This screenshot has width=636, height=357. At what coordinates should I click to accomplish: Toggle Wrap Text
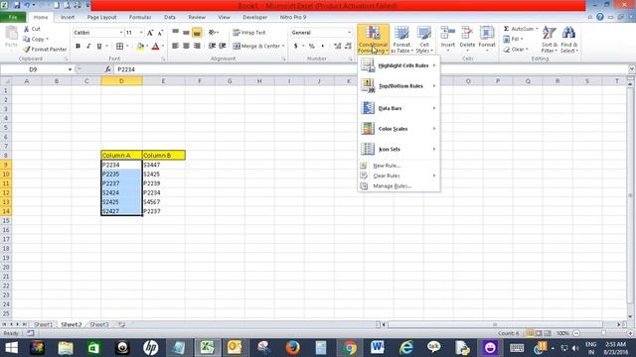[249, 33]
